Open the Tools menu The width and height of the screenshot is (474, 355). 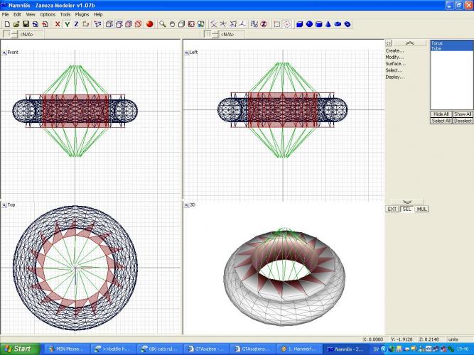pos(65,14)
